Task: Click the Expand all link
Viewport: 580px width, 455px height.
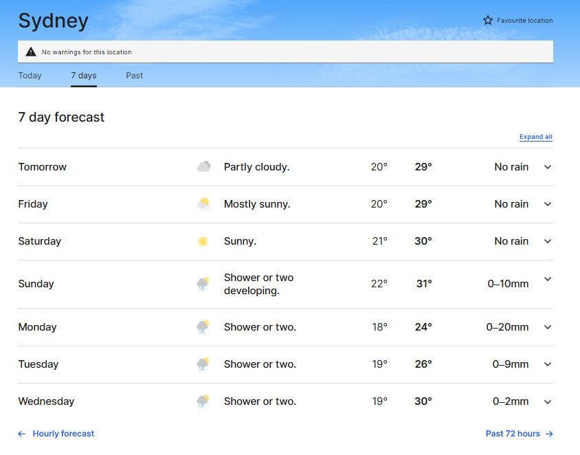Action: pos(535,137)
